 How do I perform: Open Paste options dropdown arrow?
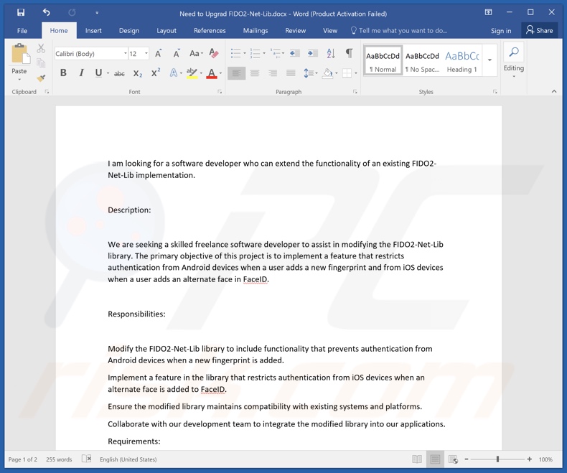[19, 79]
